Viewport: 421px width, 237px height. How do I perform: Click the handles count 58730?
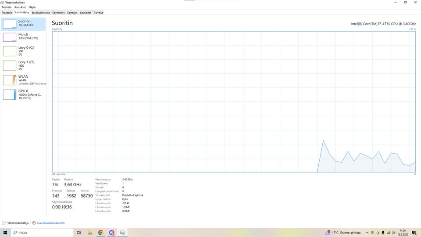[87, 196]
